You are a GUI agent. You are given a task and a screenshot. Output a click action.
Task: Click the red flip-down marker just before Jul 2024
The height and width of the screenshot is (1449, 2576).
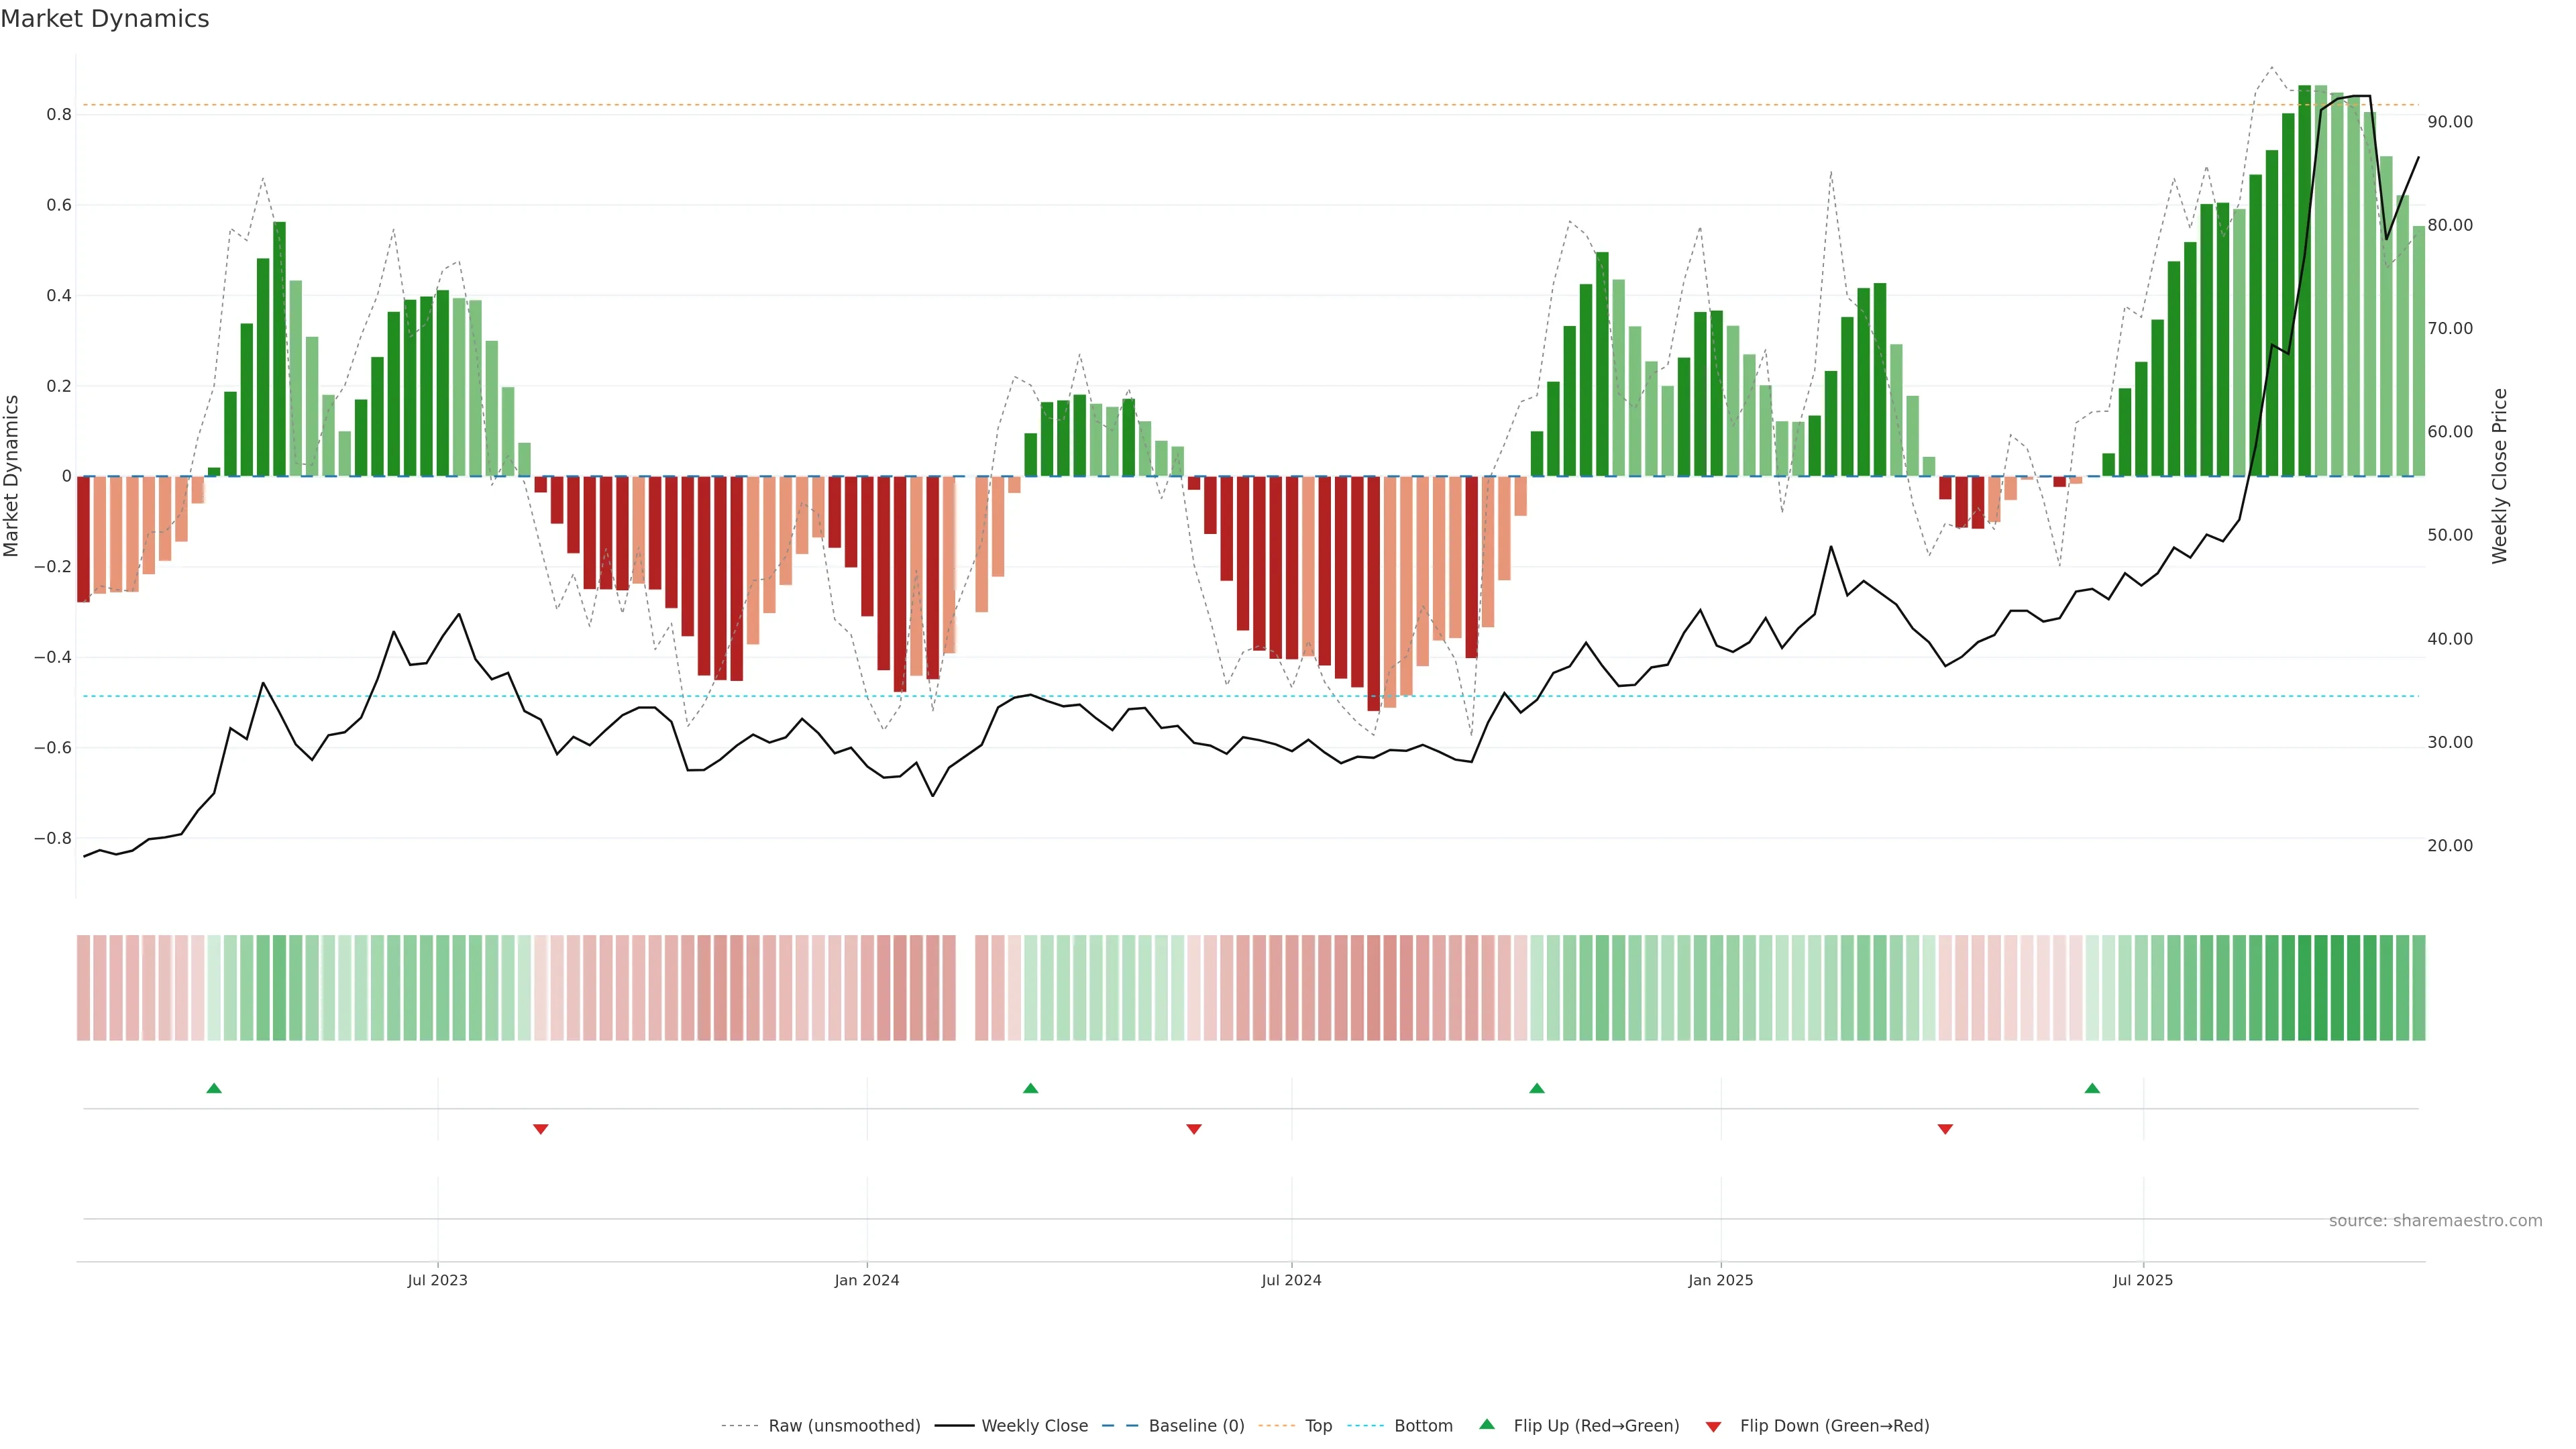click(1194, 1129)
